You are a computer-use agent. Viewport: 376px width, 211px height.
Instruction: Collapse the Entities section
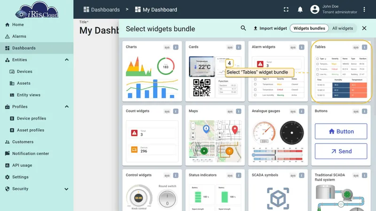tap(67, 60)
